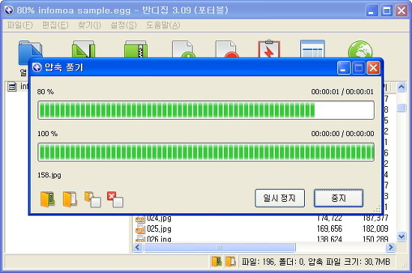The width and height of the screenshot is (412, 273).
Task: Click the zip folder icon in extract dialog
Action: 47,199
